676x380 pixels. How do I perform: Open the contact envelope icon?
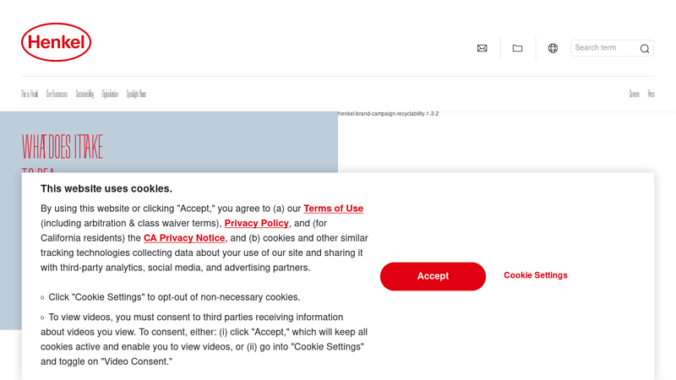482,48
